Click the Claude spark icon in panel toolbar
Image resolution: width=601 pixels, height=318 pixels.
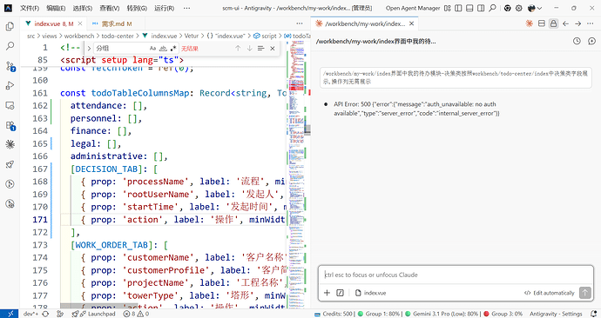tap(529, 23)
